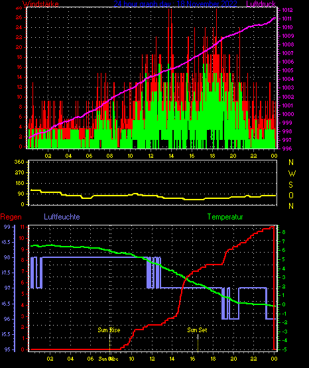Click the 180 wind direction value
The width and height of the screenshot is (309, 368).
coord(19,183)
